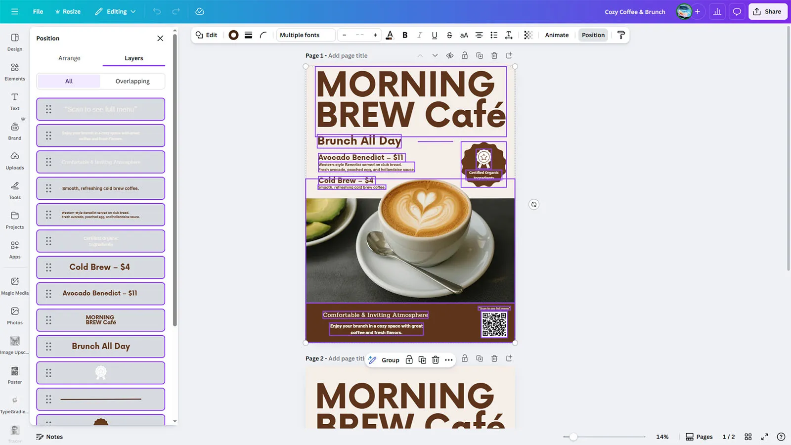The width and height of the screenshot is (791, 445).
Task: Open the comments bubble in the top bar
Action: click(x=737, y=11)
